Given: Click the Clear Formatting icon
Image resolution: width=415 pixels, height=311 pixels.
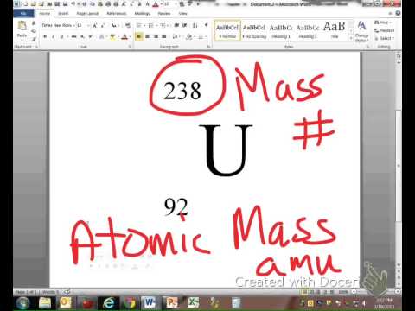Looking at the screenshot, I should coord(128,26).
